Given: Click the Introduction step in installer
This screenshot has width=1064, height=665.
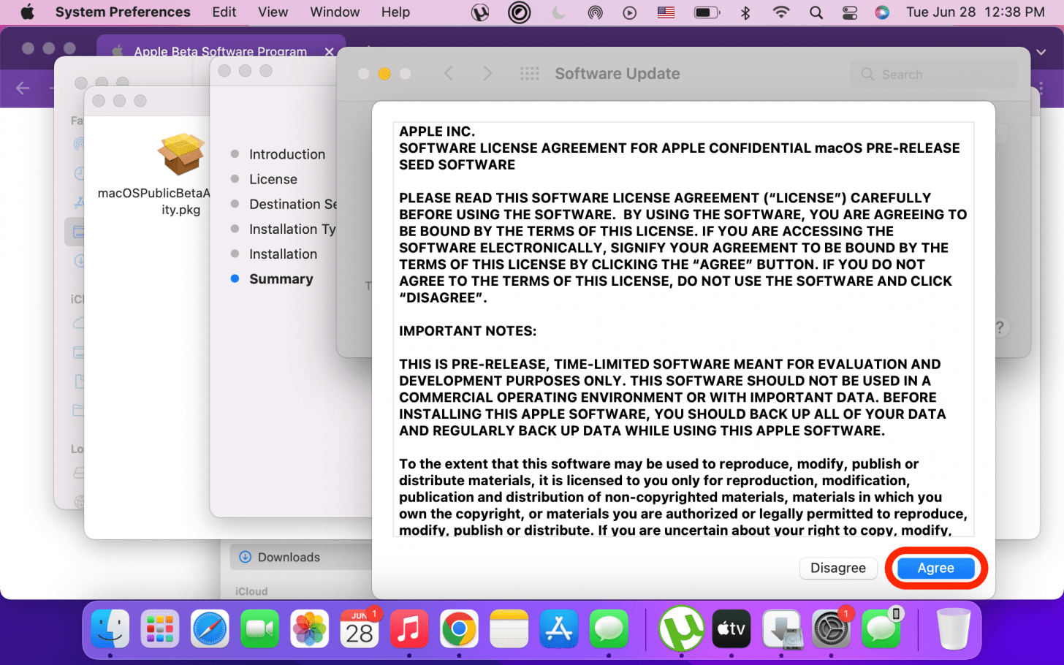Looking at the screenshot, I should (x=286, y=154).
